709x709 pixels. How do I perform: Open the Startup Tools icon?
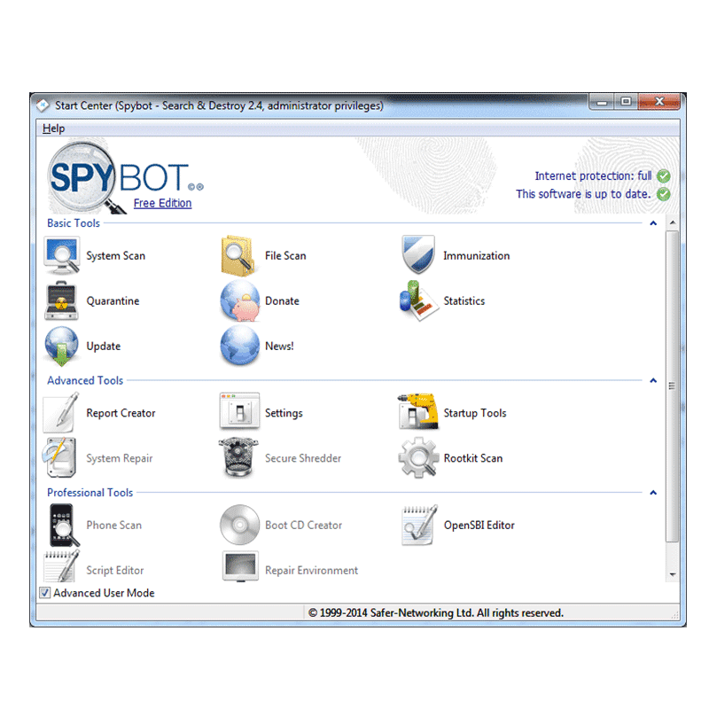tap(417, 412)
